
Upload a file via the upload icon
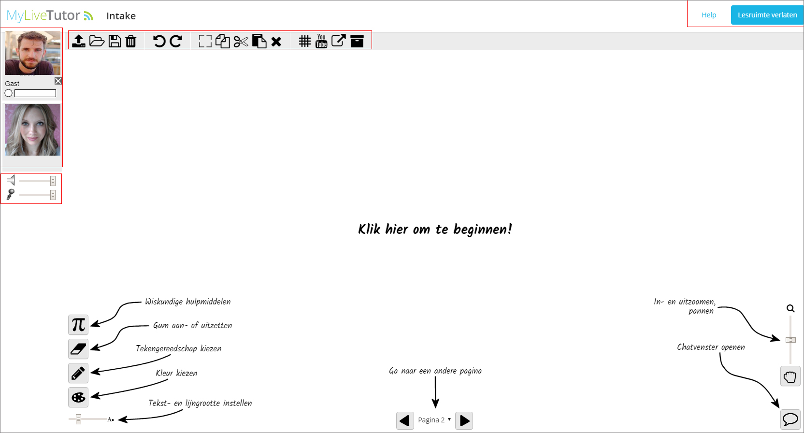point(79,41)
